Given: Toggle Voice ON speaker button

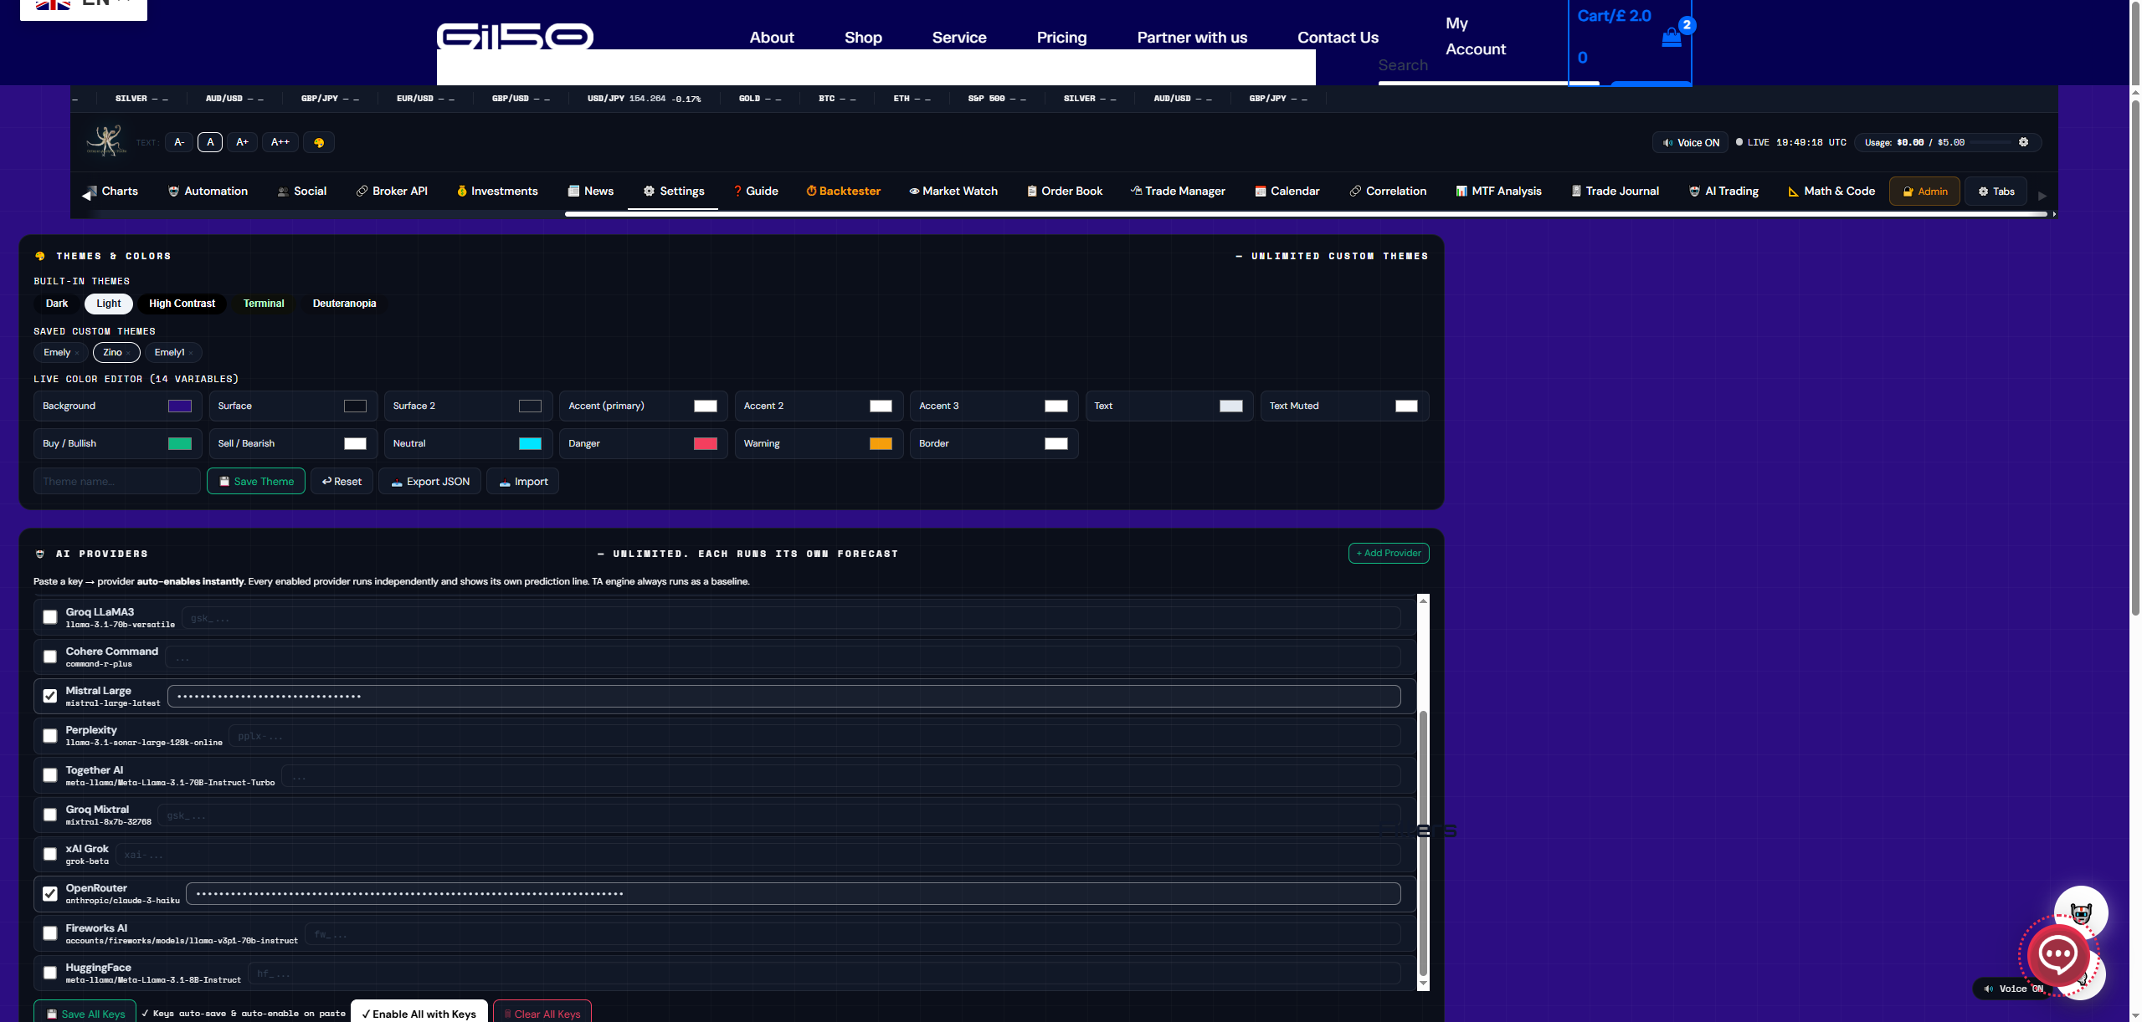Looking at the screenshot, I should coord(1690,142).
